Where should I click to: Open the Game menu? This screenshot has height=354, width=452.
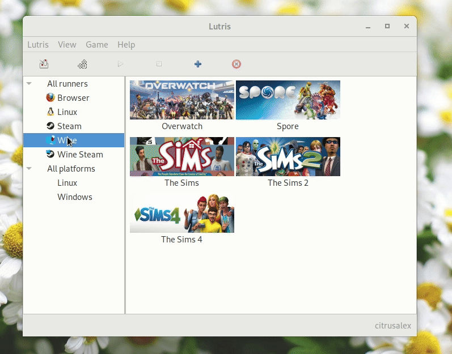(97, 45)
